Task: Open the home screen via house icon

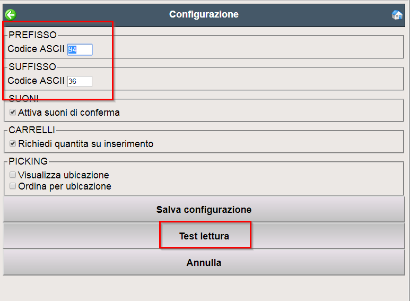Action: [x=397, y=15]
